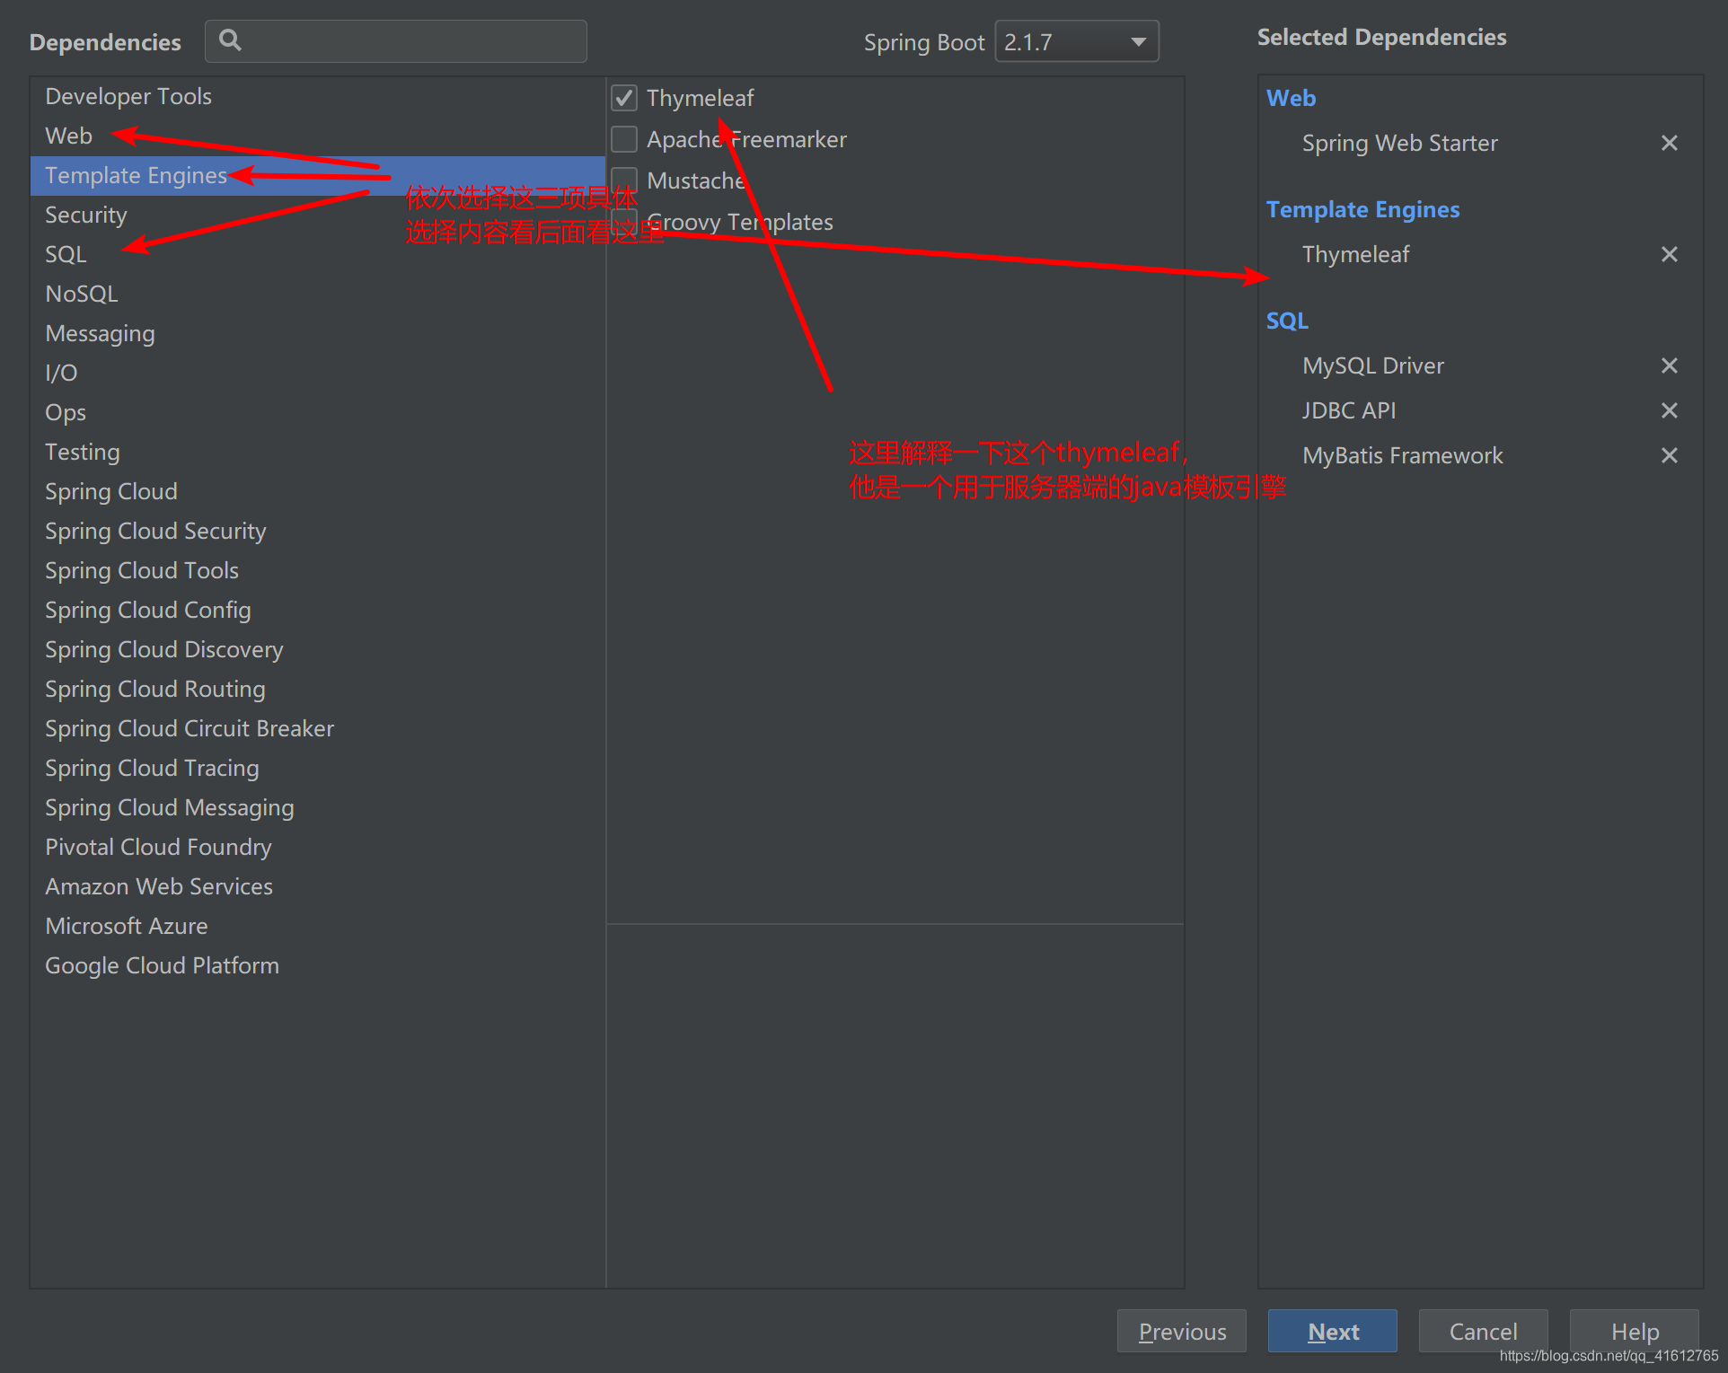This screenshot has width=1728, height=1373.
Task: Select the Web category
Action: click(x=68, y=136)
